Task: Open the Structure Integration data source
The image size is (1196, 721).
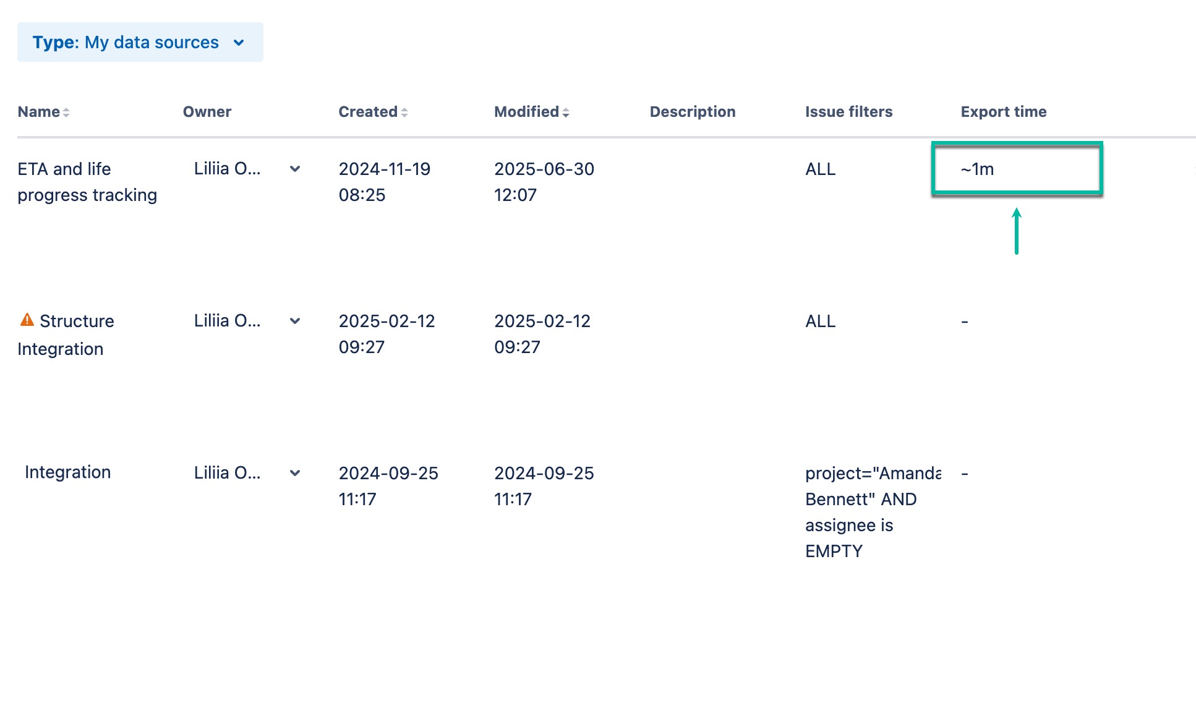Action: click(76, 322)
